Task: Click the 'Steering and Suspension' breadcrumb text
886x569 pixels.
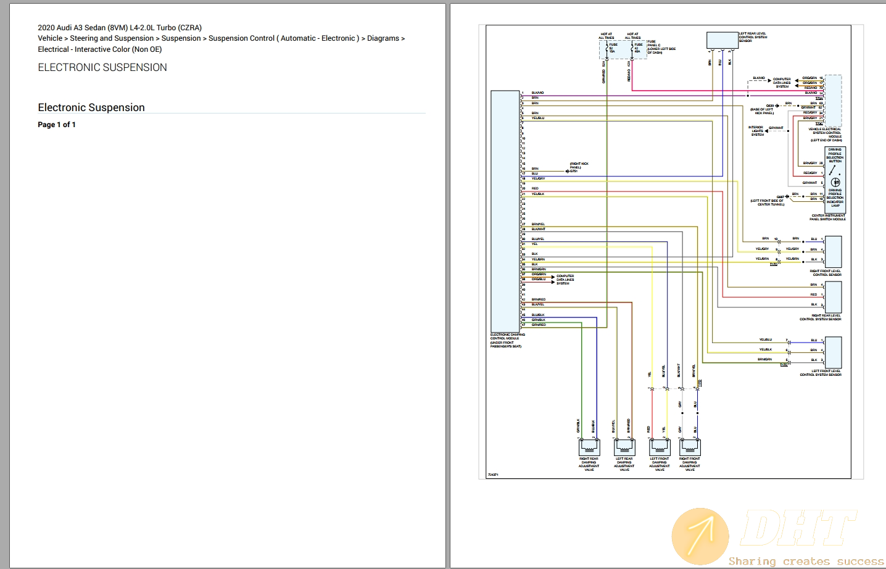Action: tap(112, 38)
